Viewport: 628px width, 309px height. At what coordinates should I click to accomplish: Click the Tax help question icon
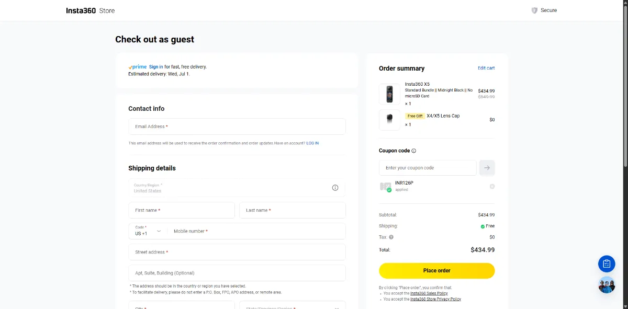click(x=391, y=237)
